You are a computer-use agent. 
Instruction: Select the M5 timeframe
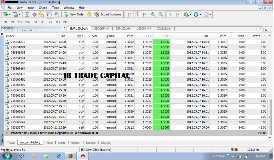click(13, 22)
